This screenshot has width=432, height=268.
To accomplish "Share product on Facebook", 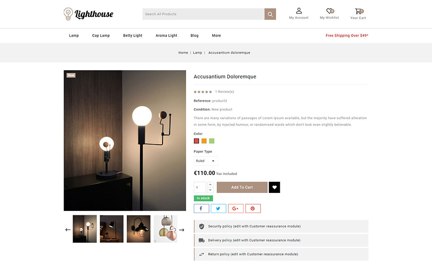I will pos(201,208).
